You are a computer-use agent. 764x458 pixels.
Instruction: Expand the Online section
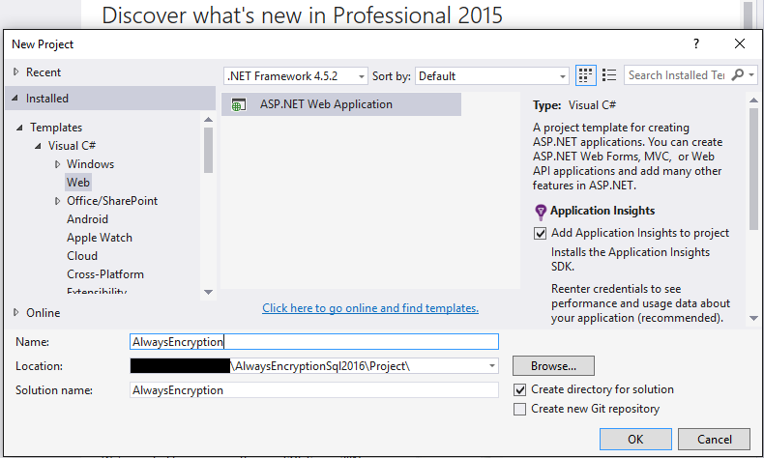[16, 312]
